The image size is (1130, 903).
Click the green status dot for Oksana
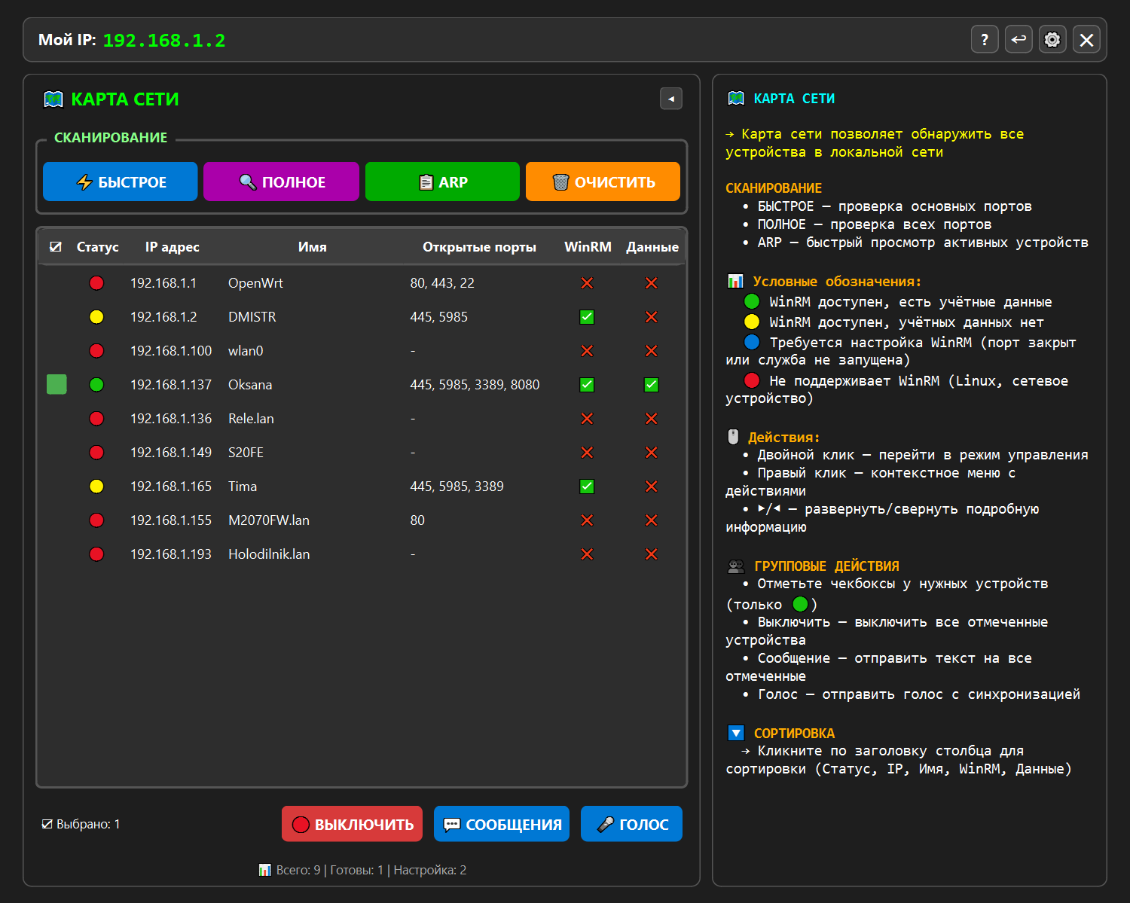pos(96,385)
